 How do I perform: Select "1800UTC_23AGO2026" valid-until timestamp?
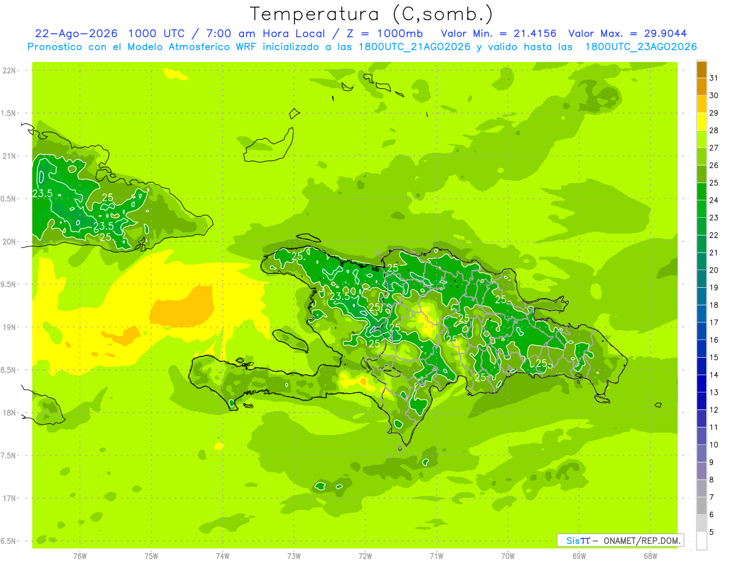(641, 47)
